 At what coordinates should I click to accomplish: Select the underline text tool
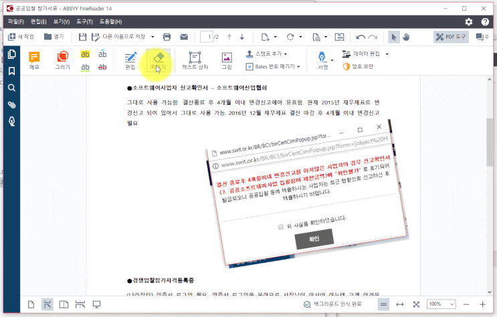pyautogui.click(x=85, y=67)
